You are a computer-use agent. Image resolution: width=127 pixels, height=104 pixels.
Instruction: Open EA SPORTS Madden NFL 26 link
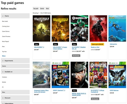coord(79,48)
